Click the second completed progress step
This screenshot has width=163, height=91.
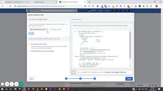[80, 79]
